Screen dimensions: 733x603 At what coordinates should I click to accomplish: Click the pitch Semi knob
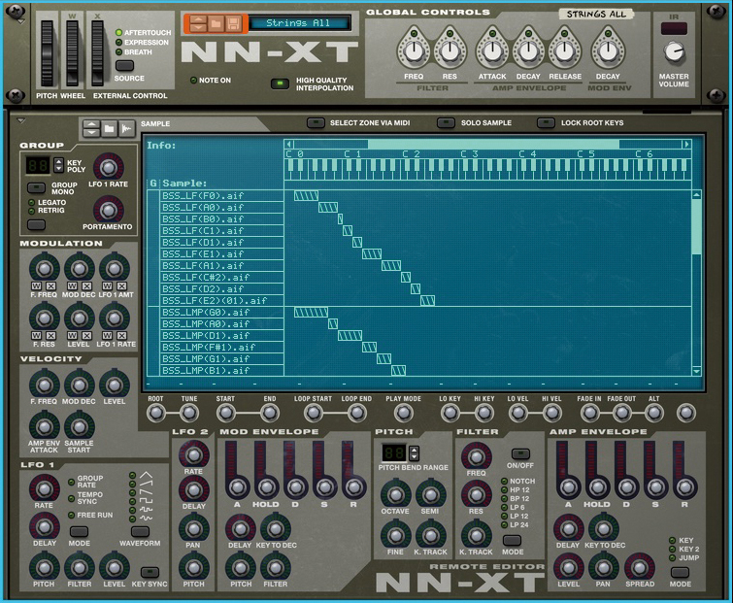point(430,494)
